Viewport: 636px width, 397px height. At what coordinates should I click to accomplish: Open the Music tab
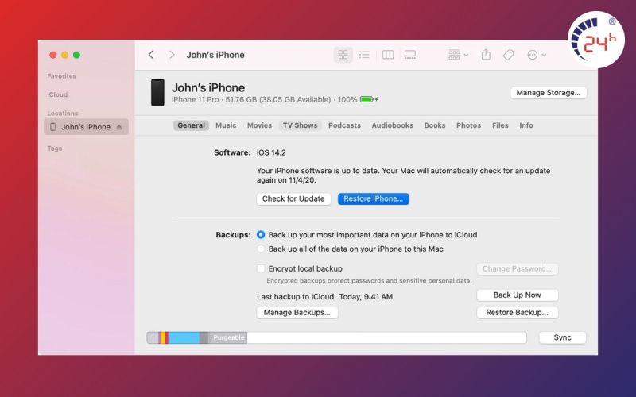[x=226, y=125]
